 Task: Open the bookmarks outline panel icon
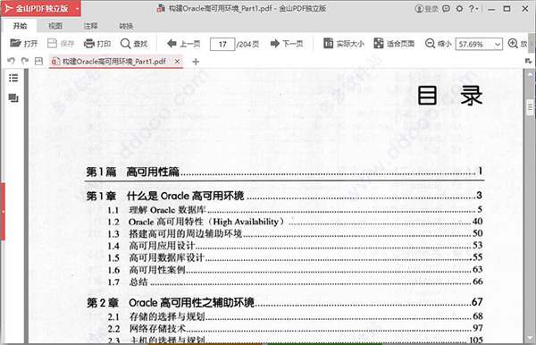13,78
